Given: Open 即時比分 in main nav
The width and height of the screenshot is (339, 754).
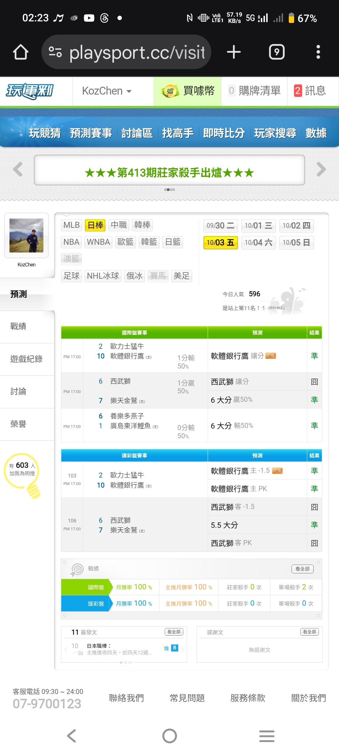Looking at the screenshot, I should coord(224,133).
